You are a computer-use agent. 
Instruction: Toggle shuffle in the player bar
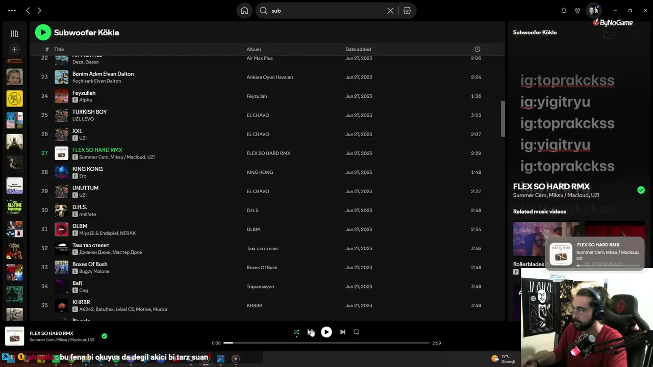(296, 332)
